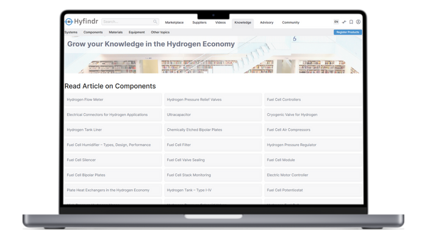Select the Components sub-navigation tab
The width and height of the screenshot is (427, 239).
coord(93,32)
